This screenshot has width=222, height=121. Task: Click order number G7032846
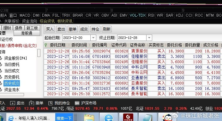pos(101,62)
